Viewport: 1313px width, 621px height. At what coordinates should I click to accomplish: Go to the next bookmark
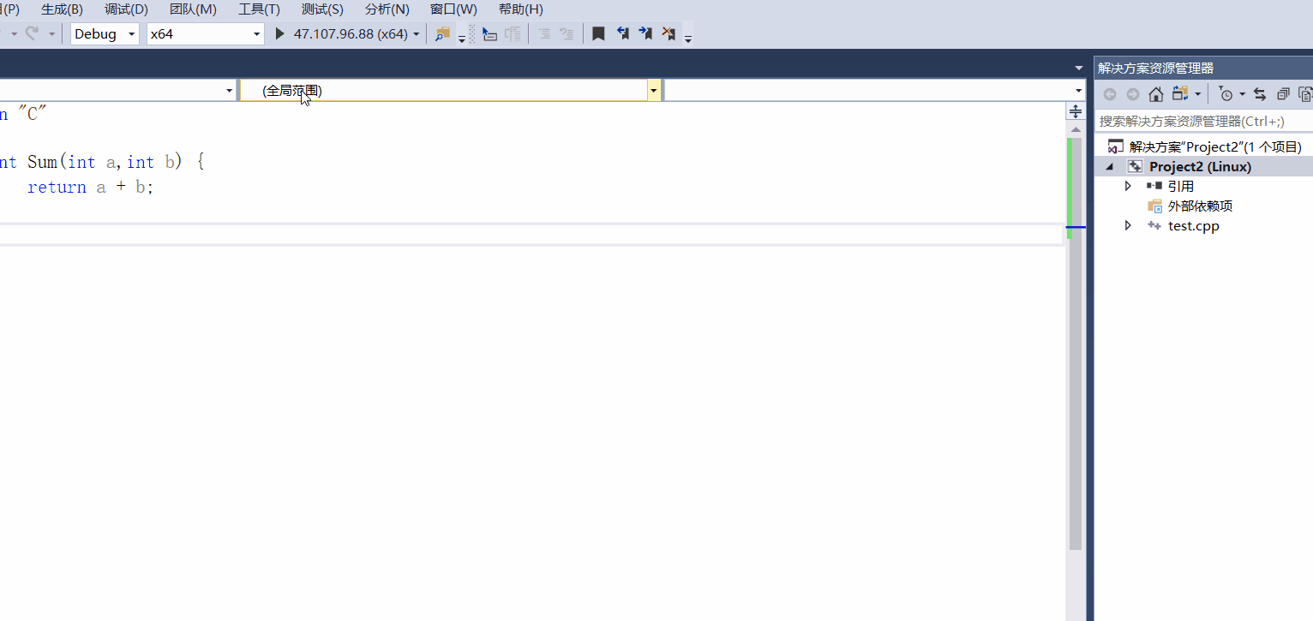click(x=645, y=34)
